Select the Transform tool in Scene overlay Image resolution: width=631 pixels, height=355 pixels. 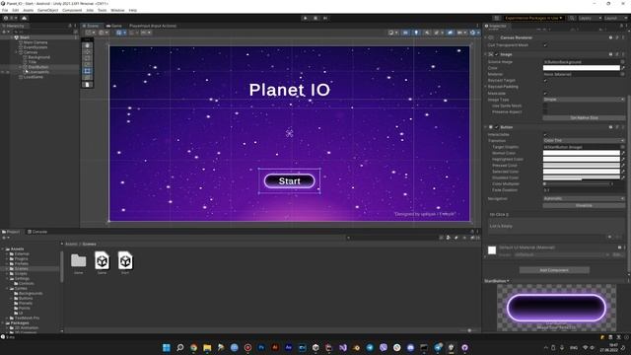(x=88, y=78)
